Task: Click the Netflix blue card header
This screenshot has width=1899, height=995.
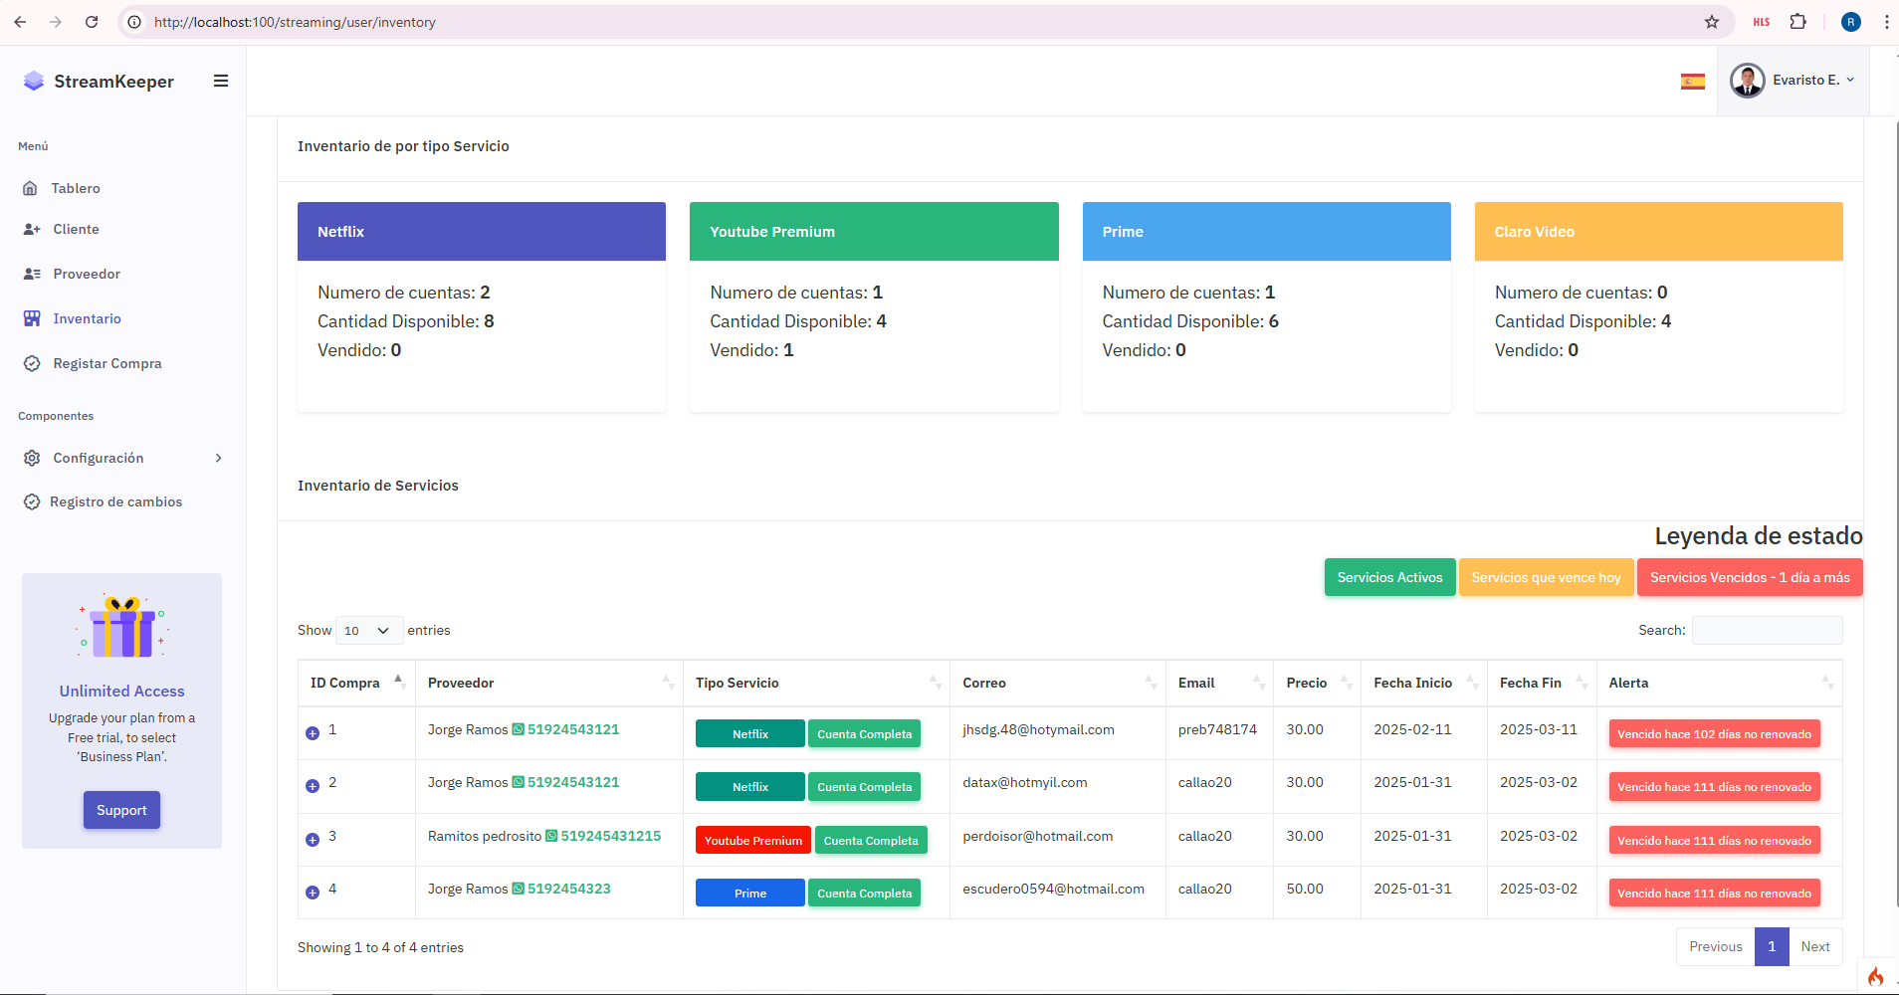Action: click(x=482, y=231)
